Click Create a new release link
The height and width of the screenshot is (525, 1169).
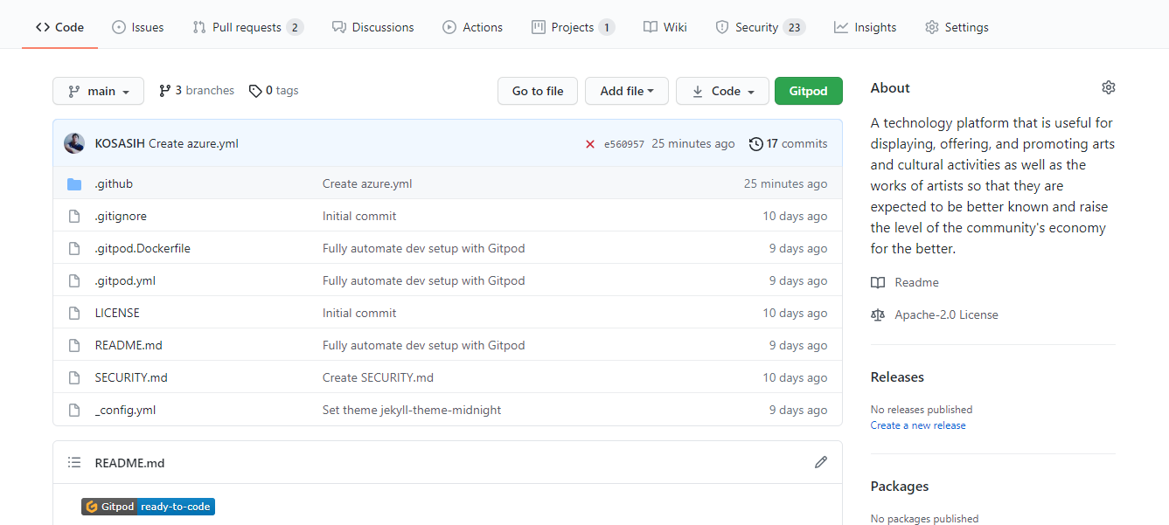[x=918, y=425]
